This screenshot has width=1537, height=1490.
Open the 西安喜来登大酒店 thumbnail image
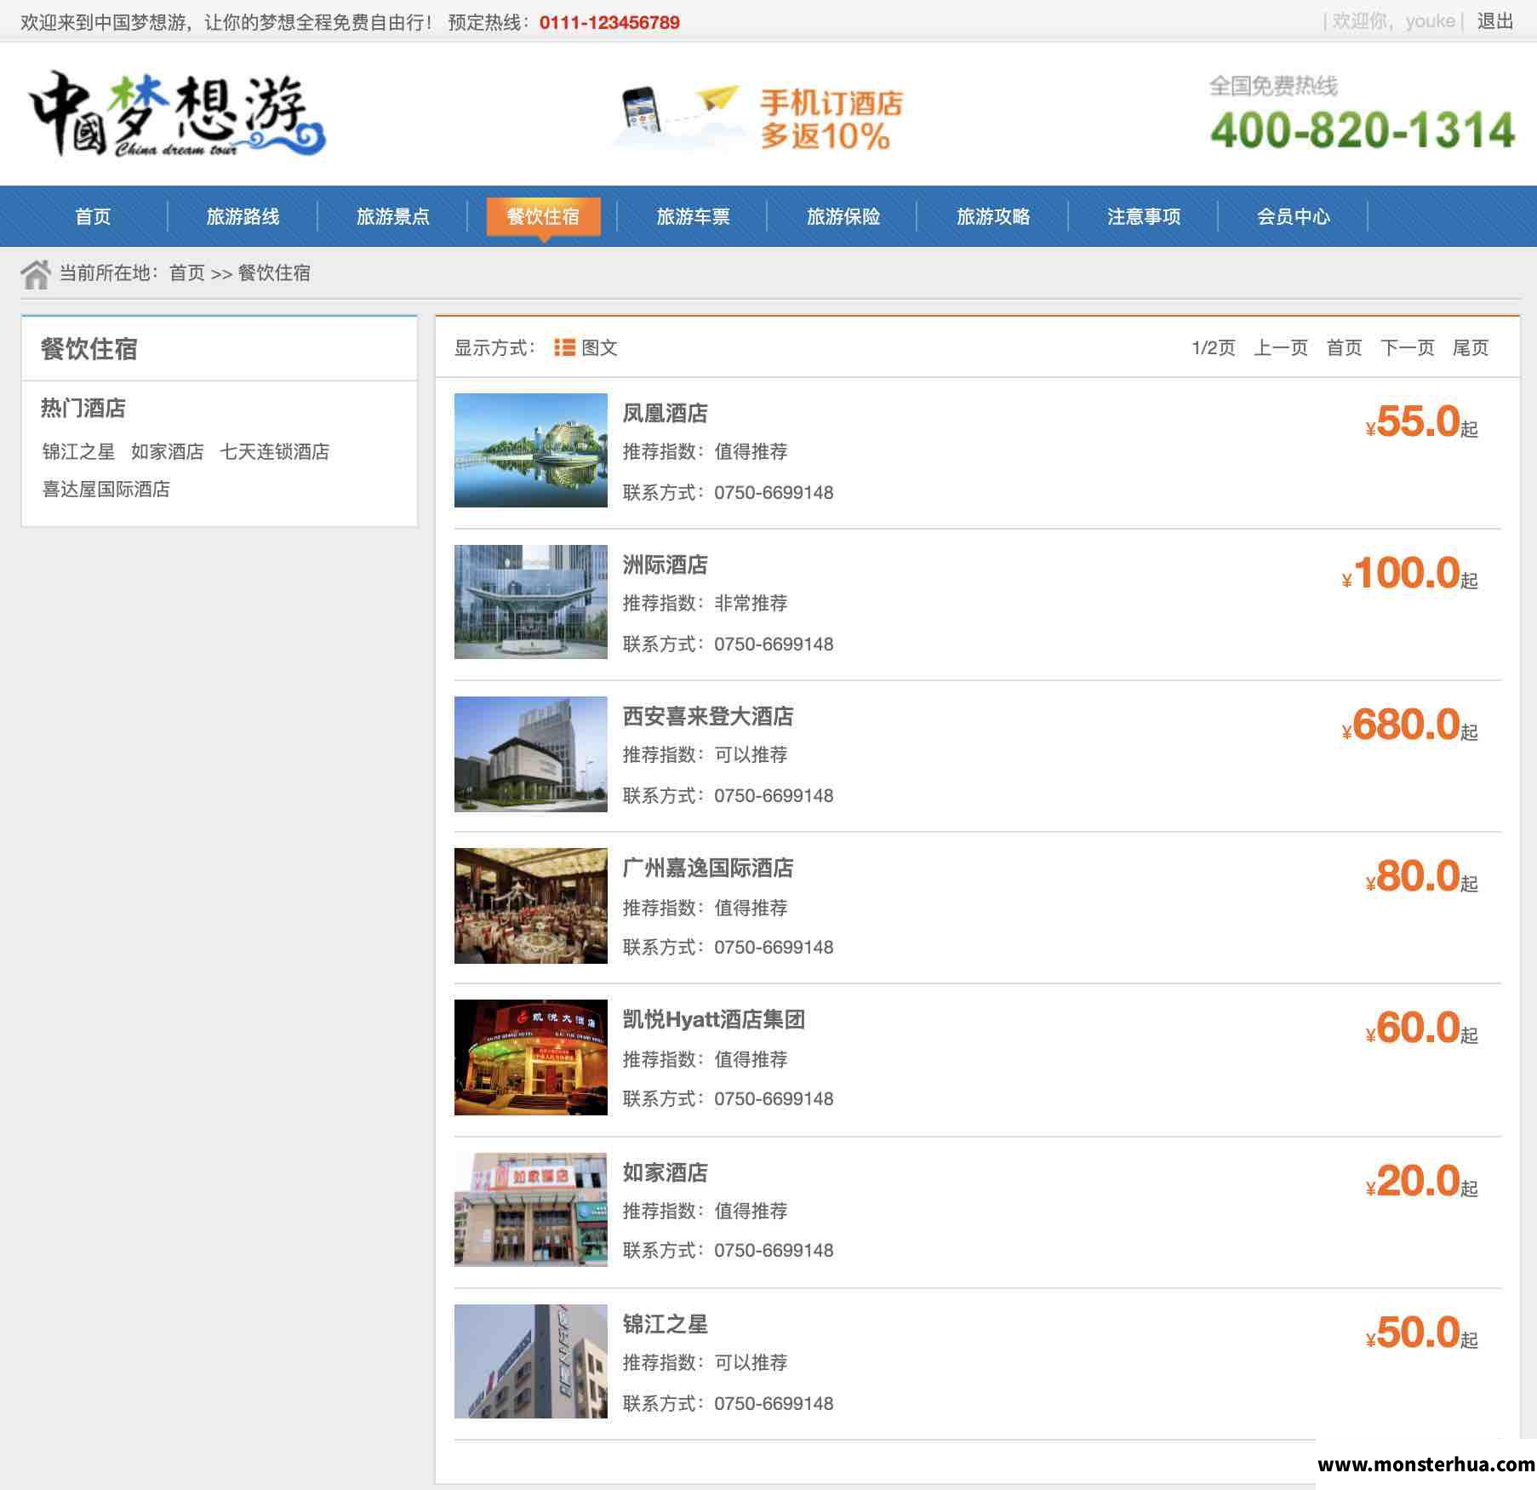pos(531,754)
